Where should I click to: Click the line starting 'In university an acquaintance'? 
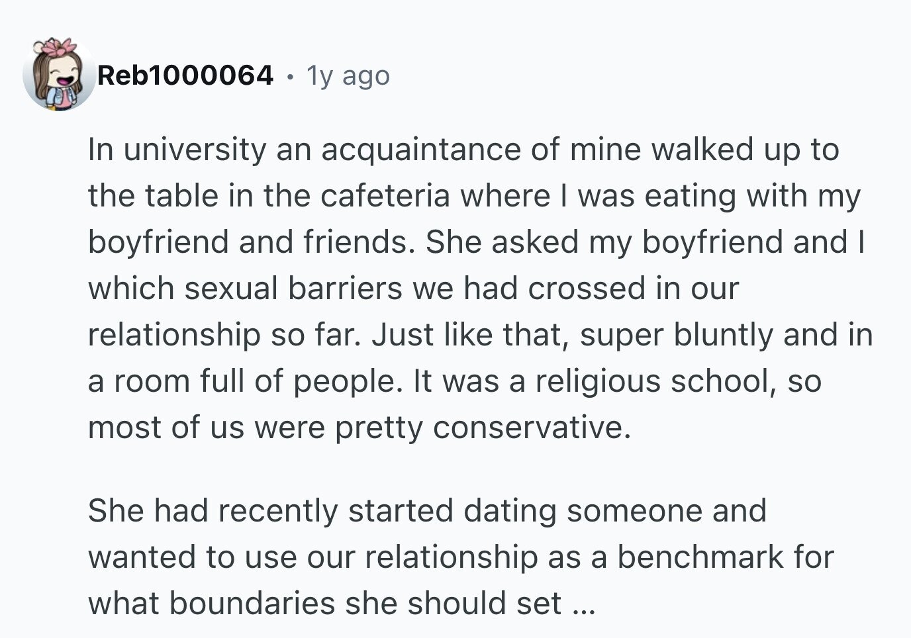pos(463,150)
